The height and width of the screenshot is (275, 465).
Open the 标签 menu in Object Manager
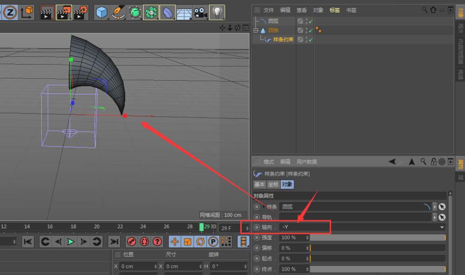coord(335,10)
